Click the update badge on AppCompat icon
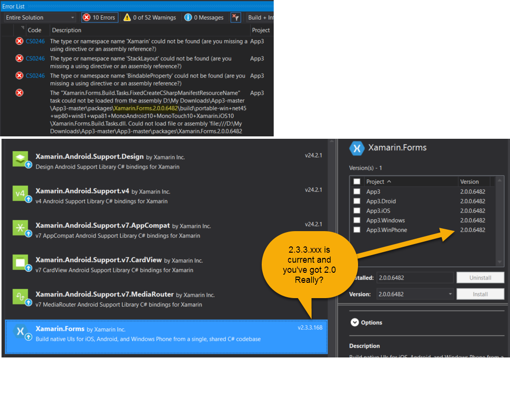The image size is (510, 401). point(29,234)
